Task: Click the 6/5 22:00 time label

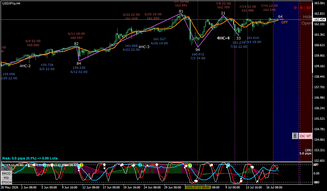Action: (x=47, y=69)
